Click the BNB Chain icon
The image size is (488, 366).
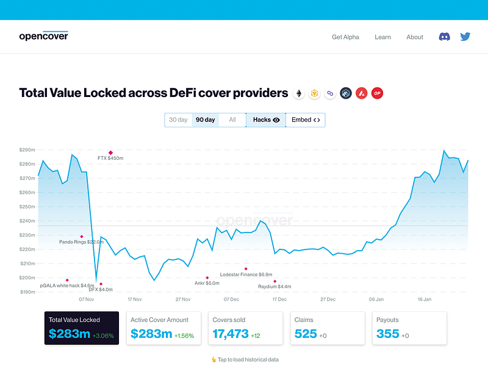(314, 93)
